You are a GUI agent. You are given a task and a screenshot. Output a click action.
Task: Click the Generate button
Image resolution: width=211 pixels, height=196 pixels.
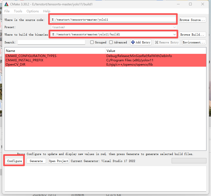coord(36,161)
